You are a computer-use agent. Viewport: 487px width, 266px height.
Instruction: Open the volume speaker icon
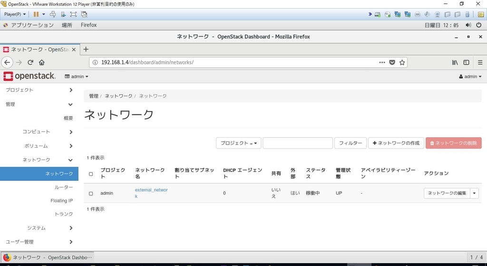click(468, 25)
